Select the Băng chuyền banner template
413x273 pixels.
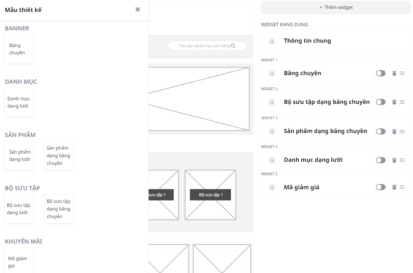pos(19,49)
